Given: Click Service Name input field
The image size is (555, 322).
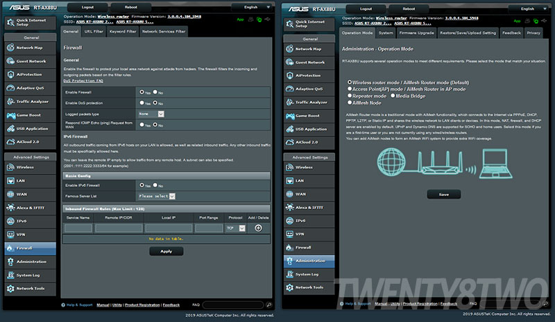Looking at the screenshot, I should [x=78, y=229].
